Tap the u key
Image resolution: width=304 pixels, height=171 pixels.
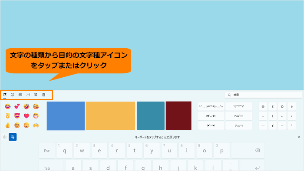(169, 151)
